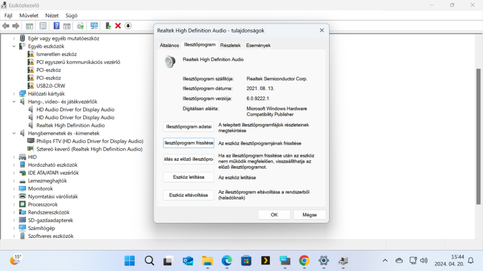Open Task View on the taskbar
Screen dimensions: 483x271
[168, 261]
